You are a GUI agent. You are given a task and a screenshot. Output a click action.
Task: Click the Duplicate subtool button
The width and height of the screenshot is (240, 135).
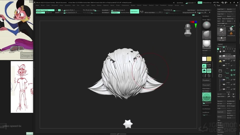[220, 112]
